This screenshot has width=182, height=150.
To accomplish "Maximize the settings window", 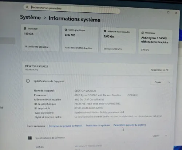I will (x=168, y=12).
